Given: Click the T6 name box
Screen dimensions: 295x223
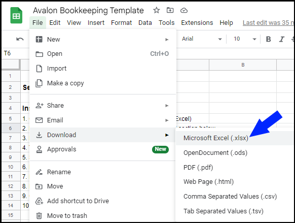Looking at the screenshot, I should (8, 53).
